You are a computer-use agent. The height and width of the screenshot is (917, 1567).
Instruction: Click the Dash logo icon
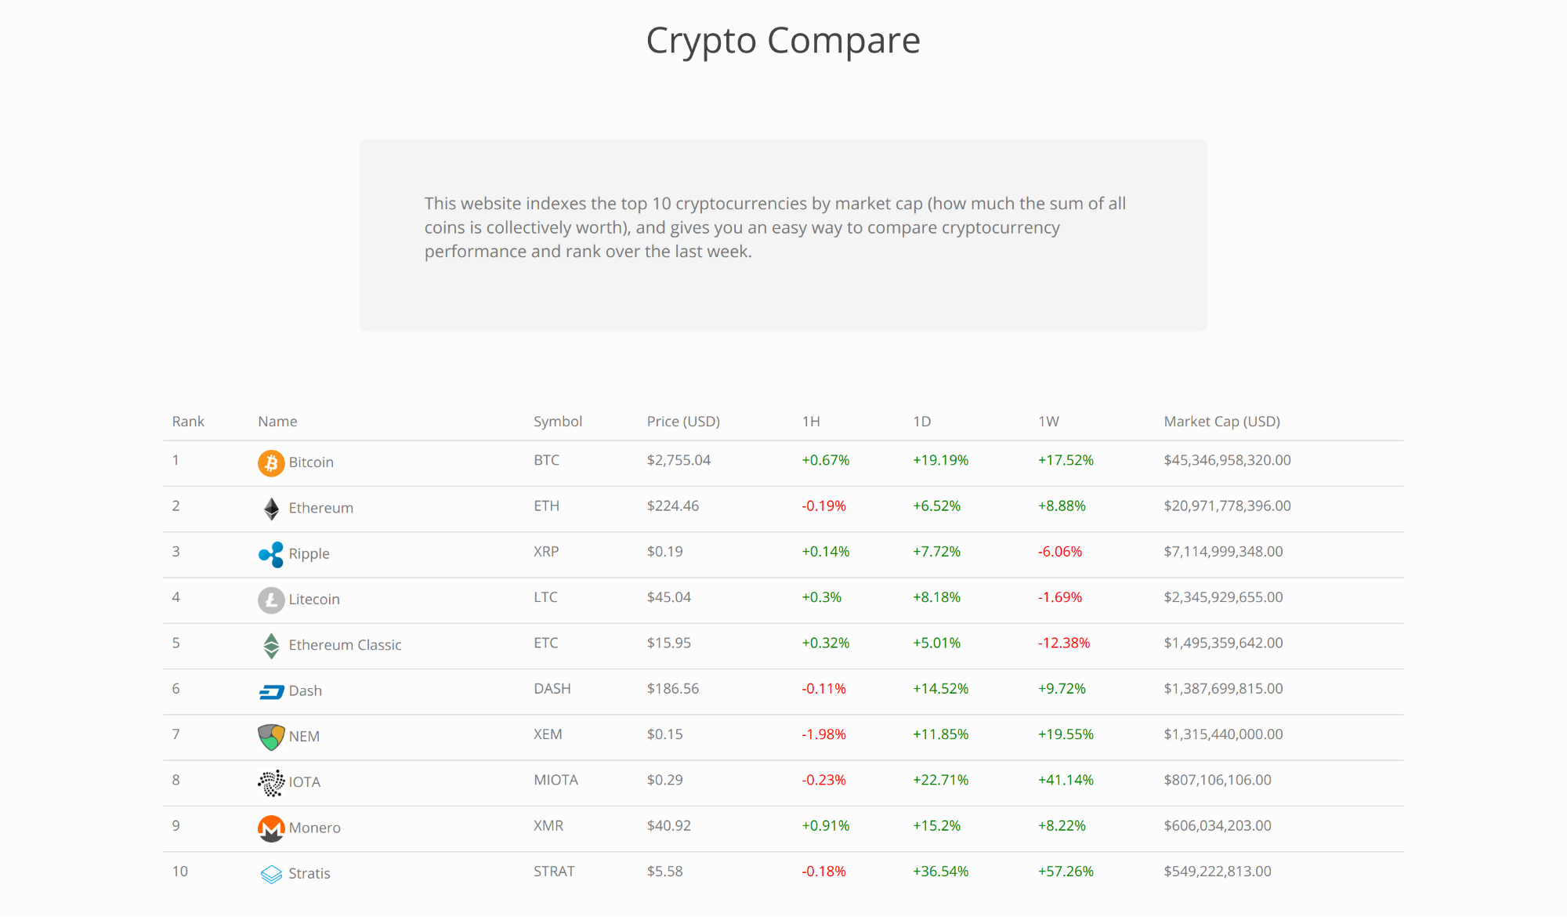pyautogui.click(x=271, y=691)
